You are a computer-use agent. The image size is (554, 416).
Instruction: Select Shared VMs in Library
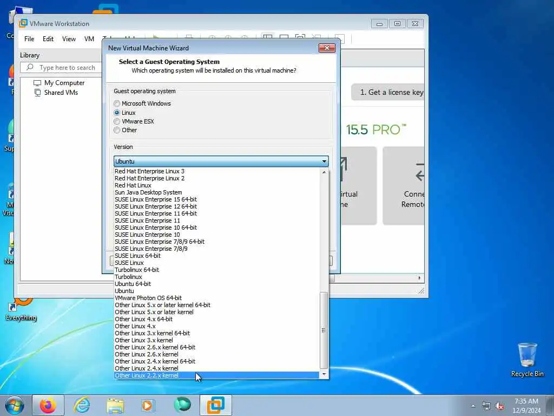tap(56, 93)
